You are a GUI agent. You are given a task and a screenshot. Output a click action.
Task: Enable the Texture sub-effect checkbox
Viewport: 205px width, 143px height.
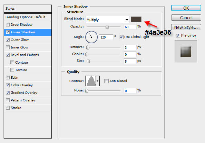12,70
